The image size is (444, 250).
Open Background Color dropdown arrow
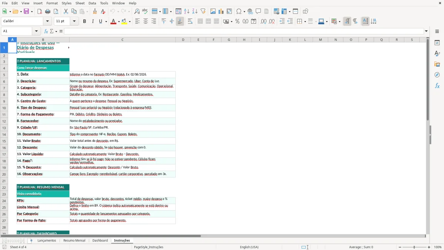[130, 21]
